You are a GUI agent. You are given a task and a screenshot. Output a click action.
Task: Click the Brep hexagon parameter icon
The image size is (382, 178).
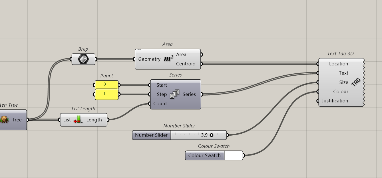click(x=83, y=59)
